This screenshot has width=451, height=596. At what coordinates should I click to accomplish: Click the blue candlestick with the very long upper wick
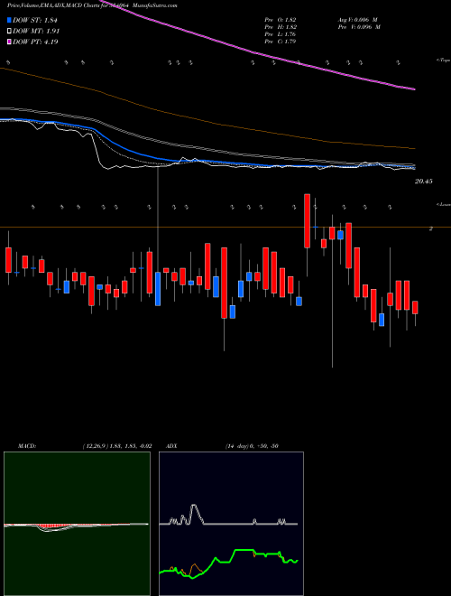(x=158, y=289)
